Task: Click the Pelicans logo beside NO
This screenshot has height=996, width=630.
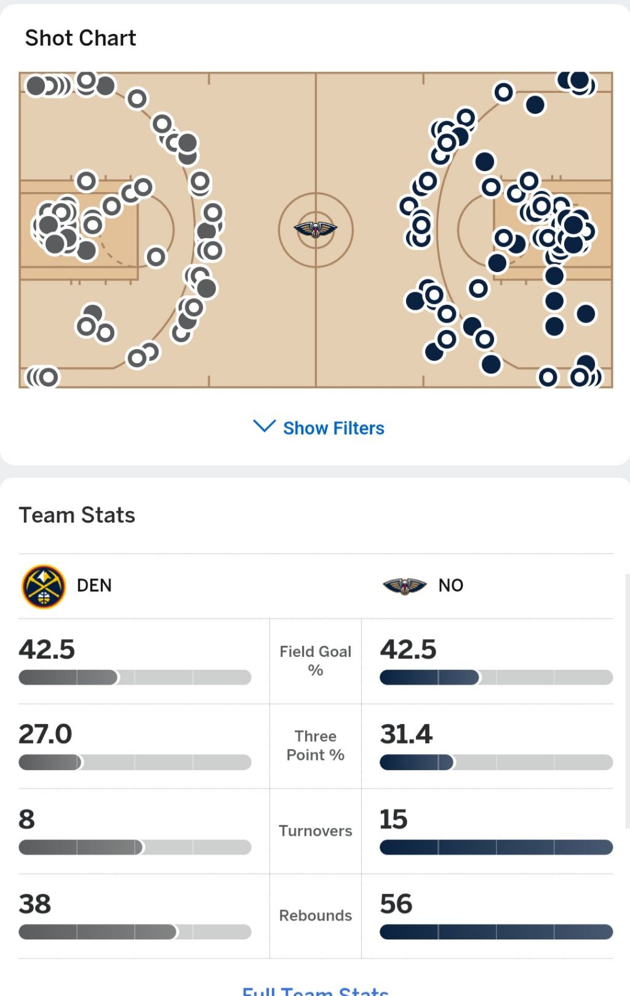Action: coord(404,586)
